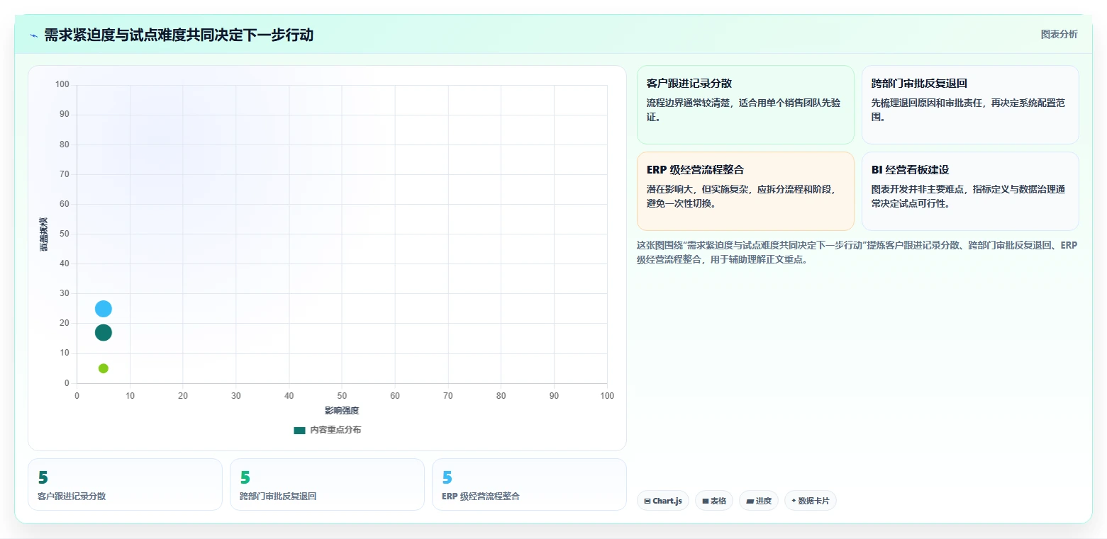Screen dimensions: 1107x539
Task: Click the 影响强度 x-axis title
Action: [x=342, y=411]
